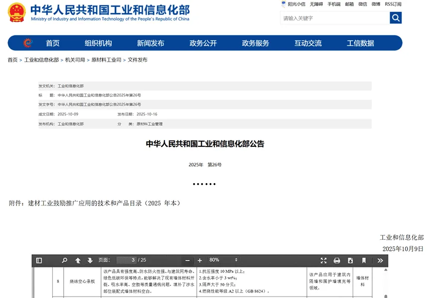Toggle the PDF viewer sidebar
The height and width of the screenshot is (298, 431).
39,260
